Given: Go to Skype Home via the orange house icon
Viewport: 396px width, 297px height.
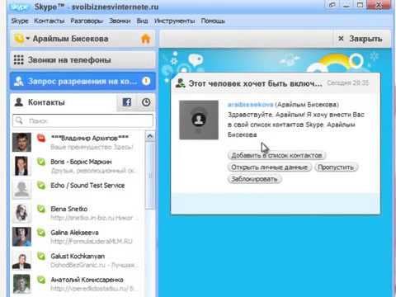Looking at the screenshot, I should point(145,39).
